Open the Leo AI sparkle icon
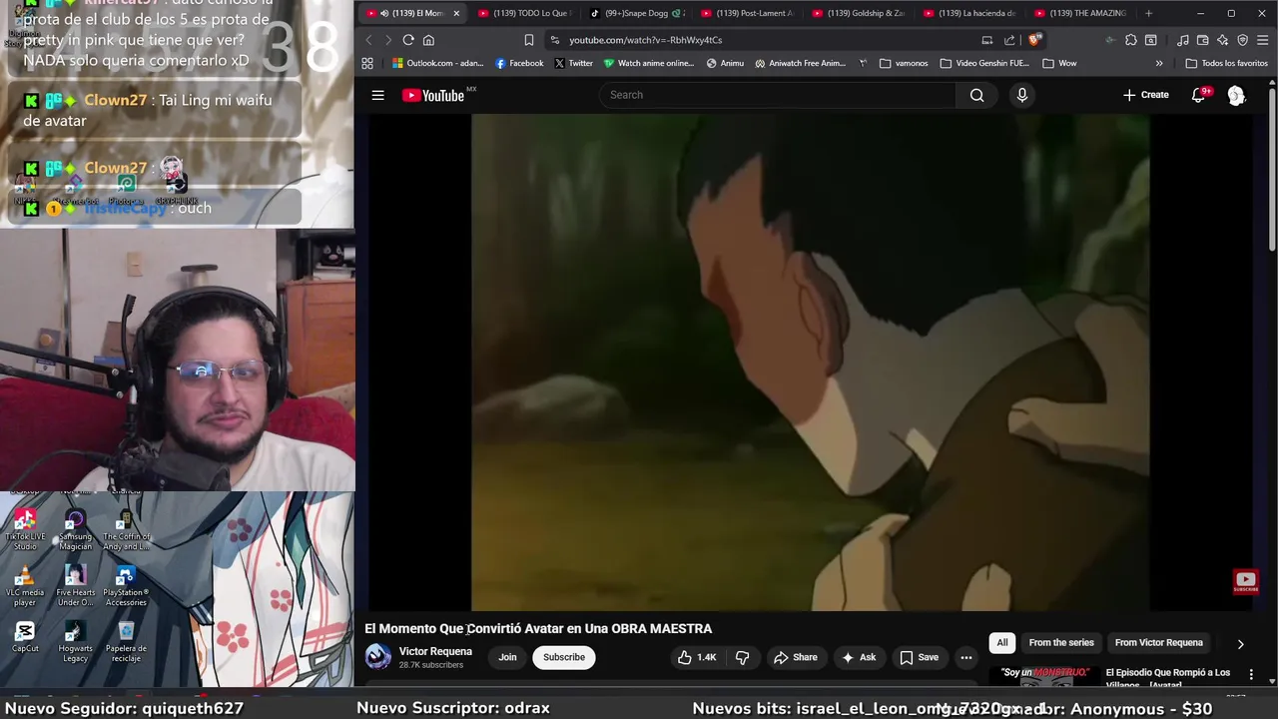The width and height of the screenshot is (1278, 719). click(1223, 40)
